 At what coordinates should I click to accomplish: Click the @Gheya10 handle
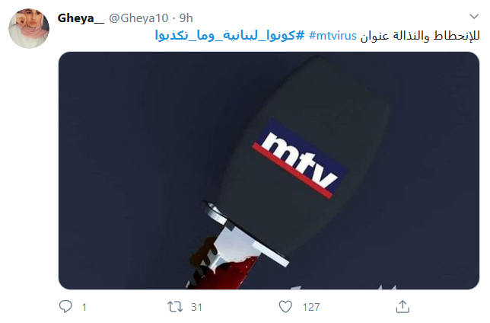[138, 18]
